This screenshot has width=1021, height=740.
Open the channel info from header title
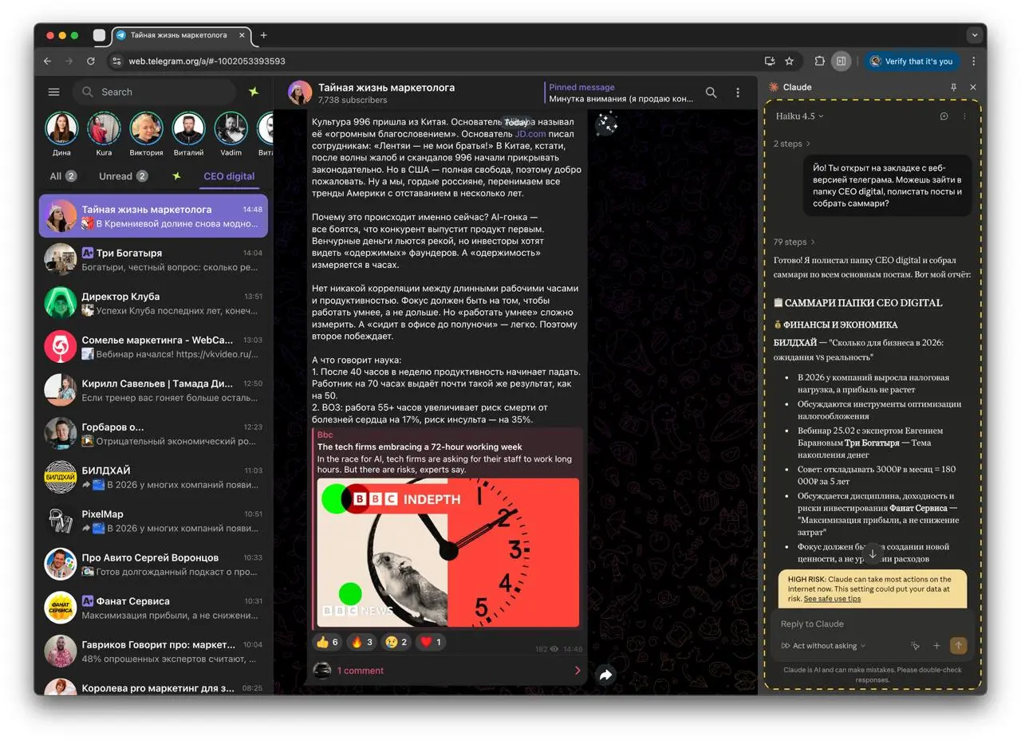pyautogui.click(x=386, y=87)
